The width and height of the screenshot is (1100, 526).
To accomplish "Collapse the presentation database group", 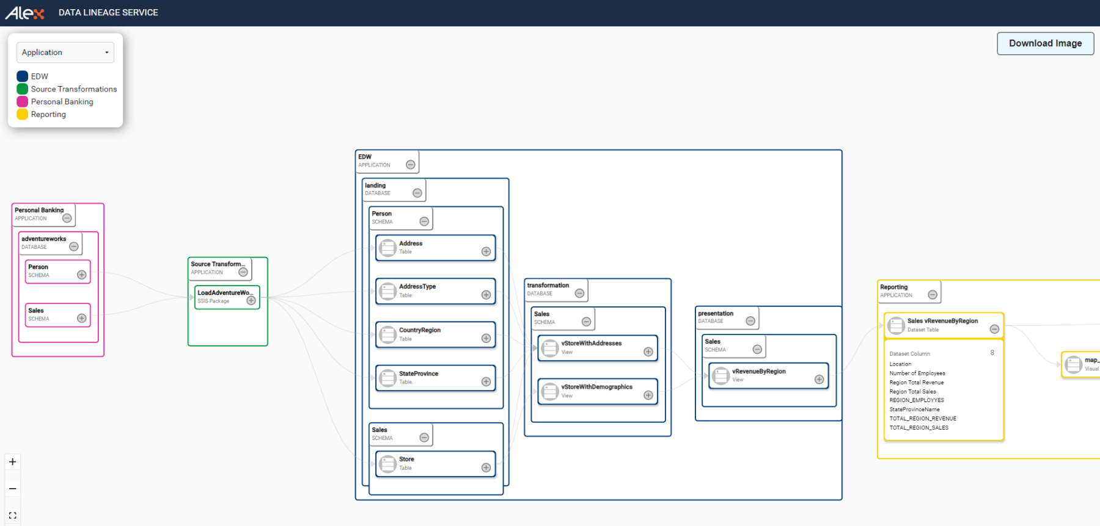I will [x=750, y=321].
